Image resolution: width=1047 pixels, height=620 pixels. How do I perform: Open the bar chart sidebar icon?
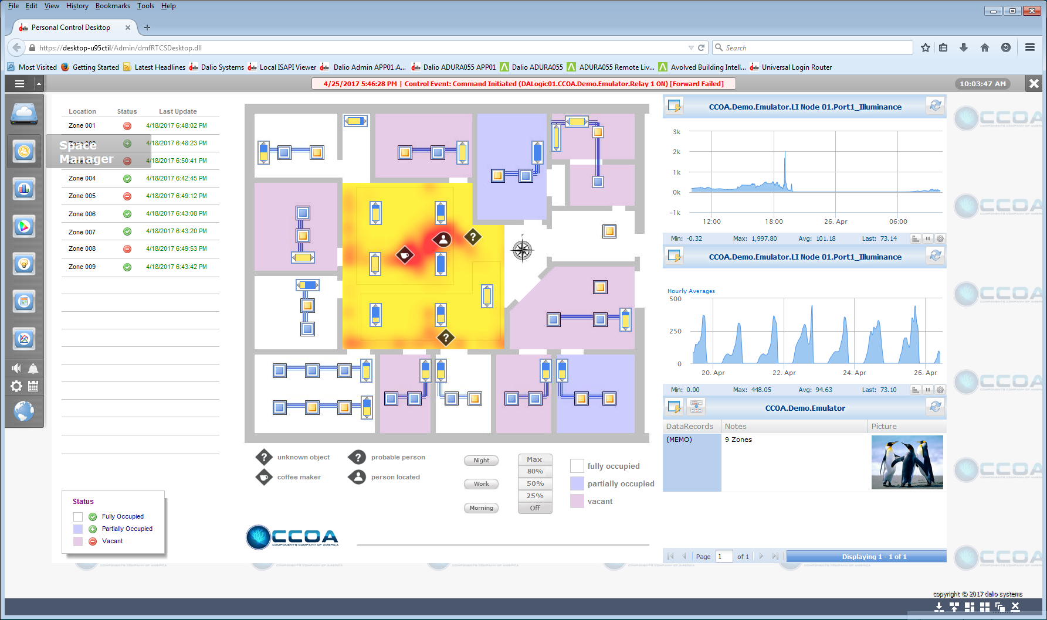pos(24,189)
